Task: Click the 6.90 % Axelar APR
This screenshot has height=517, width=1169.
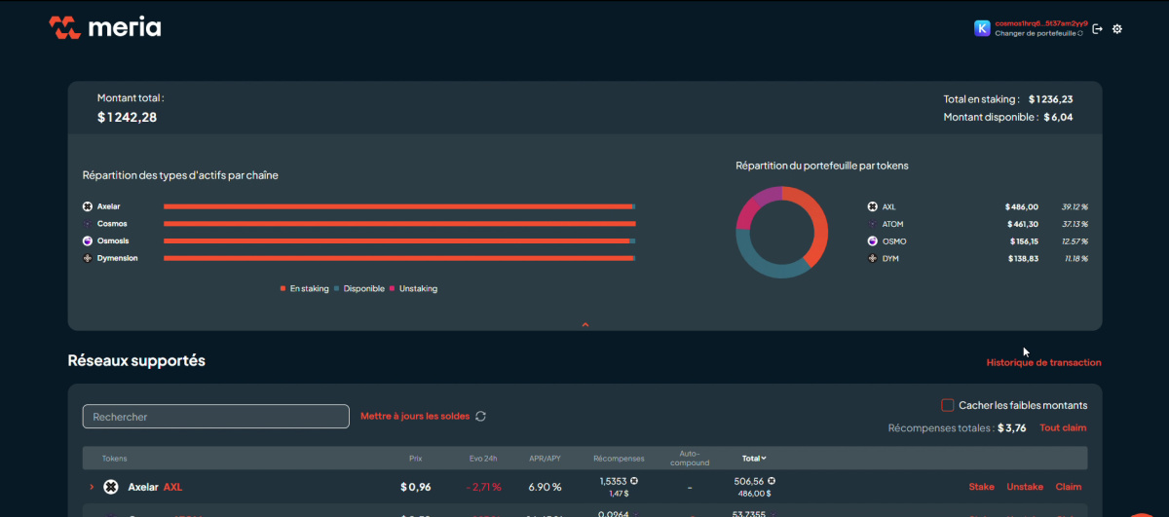Action: 546,487
